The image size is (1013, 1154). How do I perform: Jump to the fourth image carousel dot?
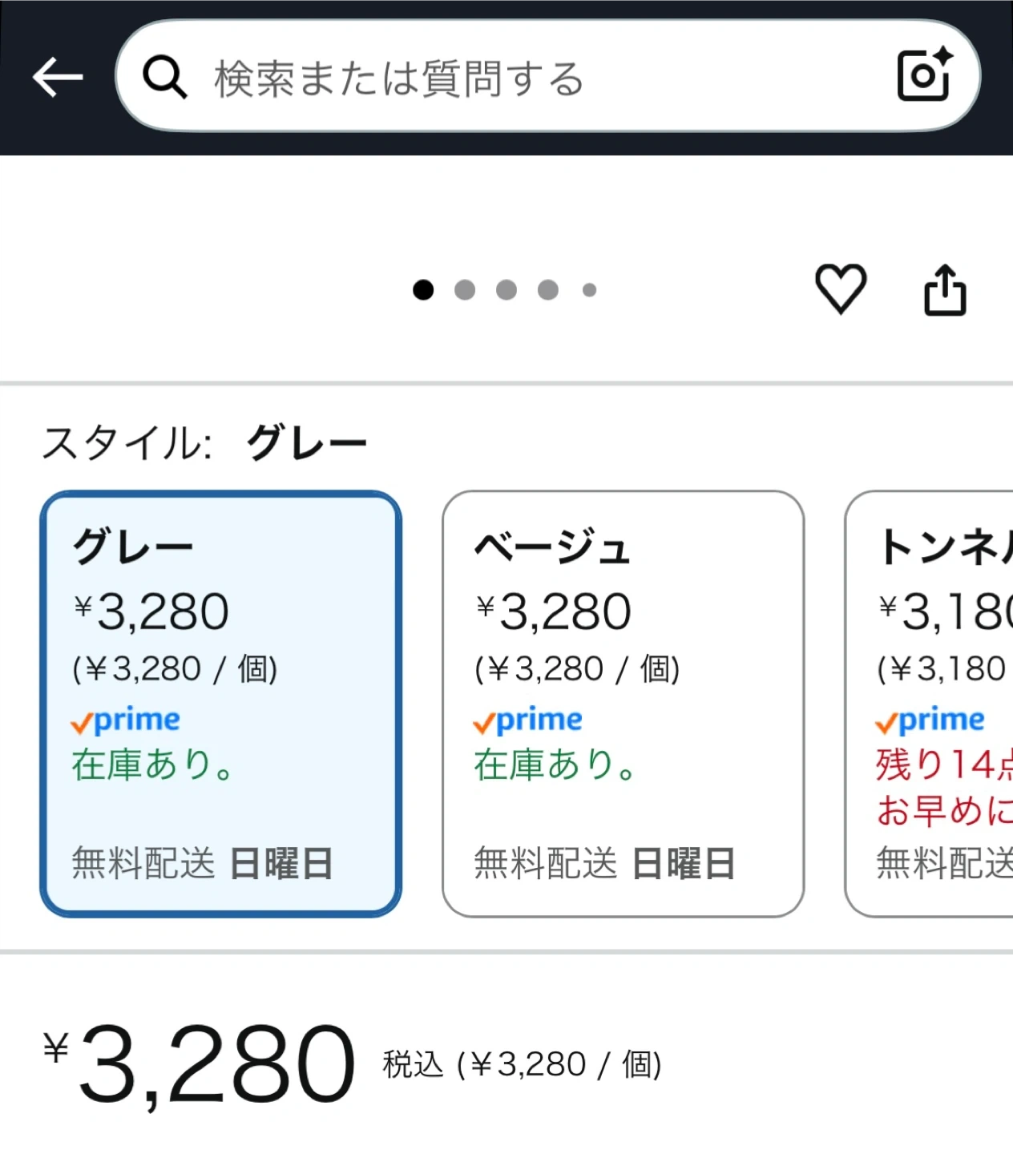pos(548,290)
